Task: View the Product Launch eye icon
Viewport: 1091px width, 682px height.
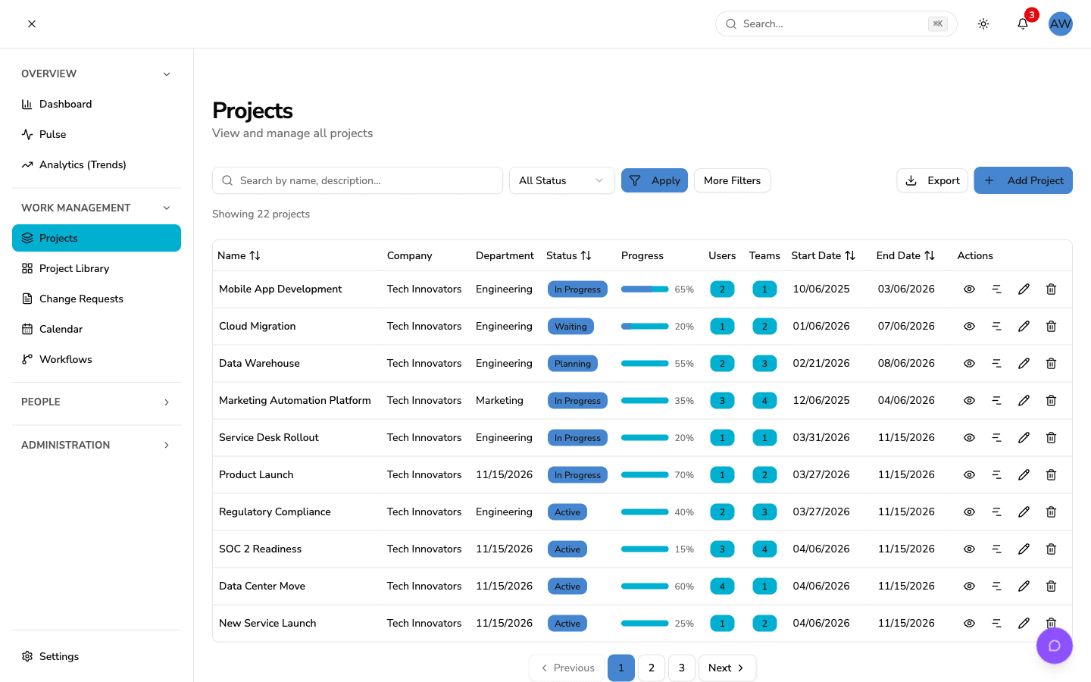Action: click(x=969, y=474)
